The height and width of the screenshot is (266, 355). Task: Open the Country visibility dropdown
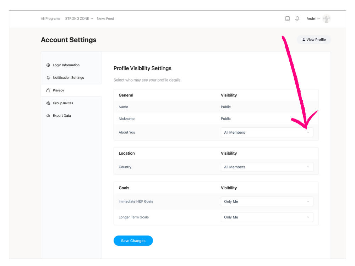267,167
